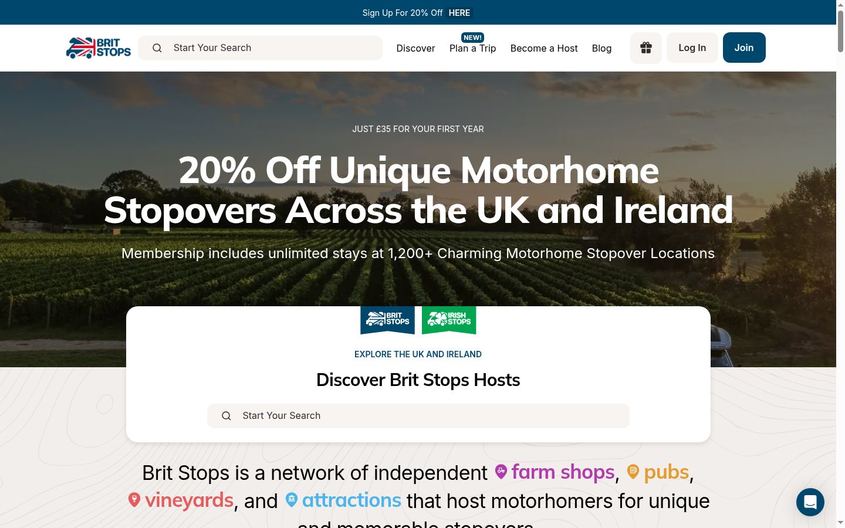Image resolution: width=845 pixels, height=528 pixels.
Task: Click the Log In button
Action: coord(692,48)
